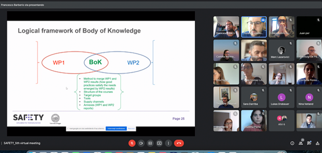Click the 'Nascondi' link in sharing bar
This screenshot has height=153, width=322.
(131, 128)
